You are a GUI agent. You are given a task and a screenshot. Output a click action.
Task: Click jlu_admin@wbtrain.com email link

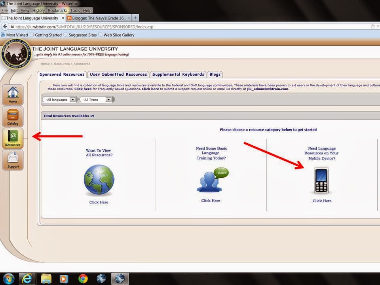click(268, 89)
